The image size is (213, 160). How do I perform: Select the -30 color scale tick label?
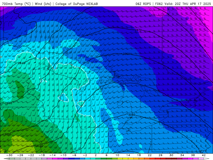(x=9, y=155)
